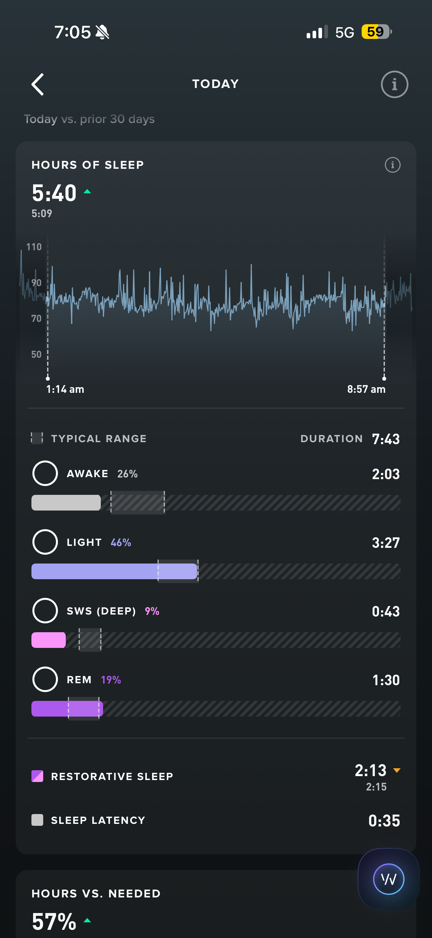Tap green arrow beside 57%
This screenshot has width=432, height=938.
point(87,920)
